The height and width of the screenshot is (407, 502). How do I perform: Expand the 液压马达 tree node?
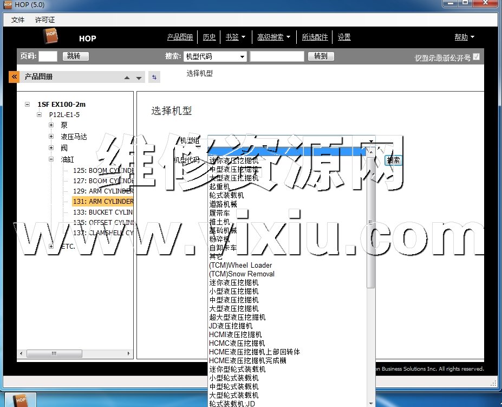[51, 137]
